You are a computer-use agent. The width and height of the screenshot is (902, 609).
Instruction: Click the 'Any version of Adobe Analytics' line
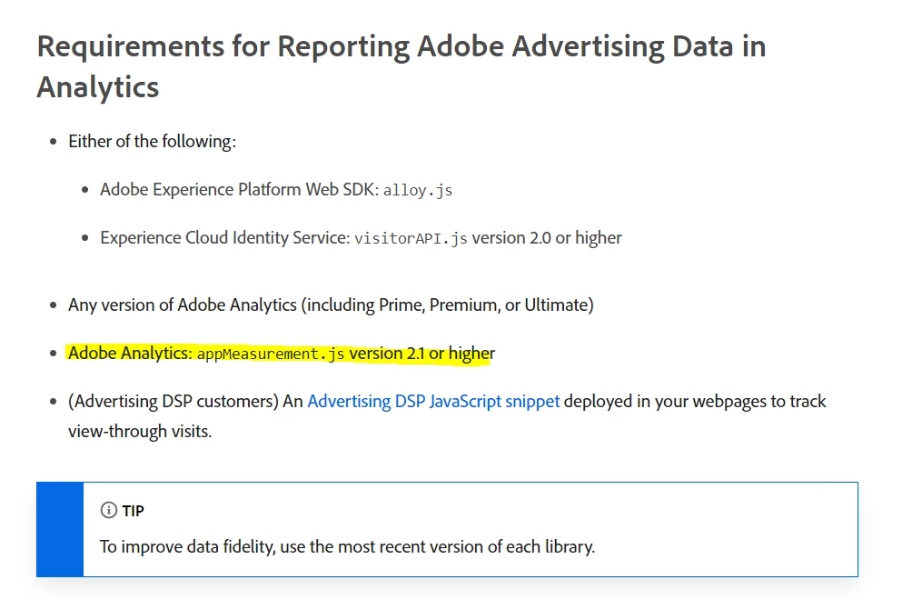182,304
